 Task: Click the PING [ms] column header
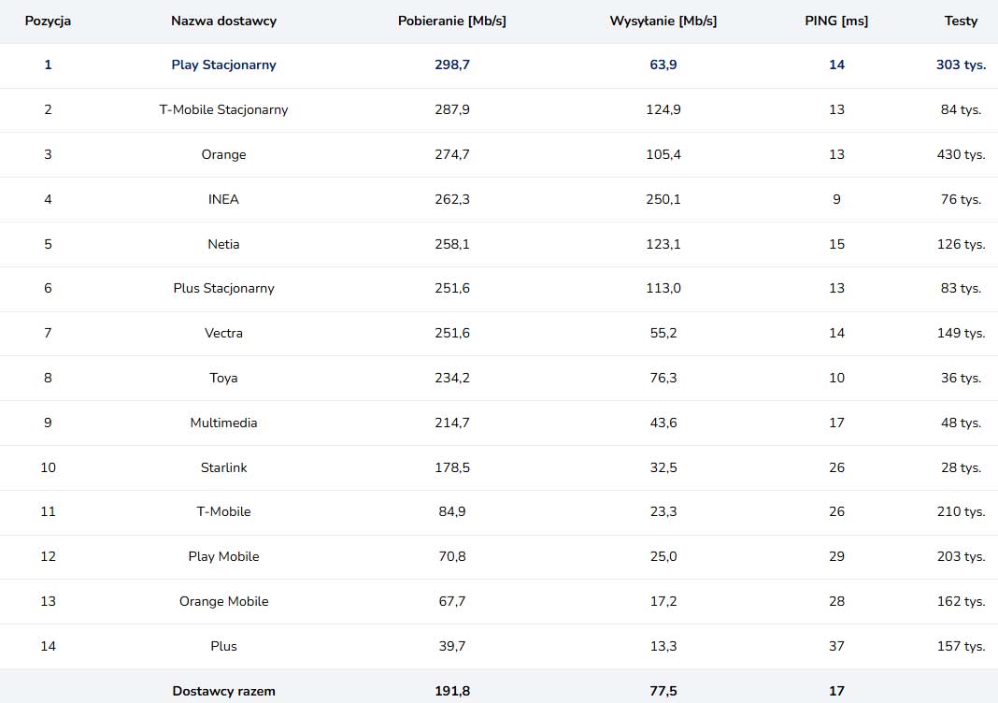point(836,21)
